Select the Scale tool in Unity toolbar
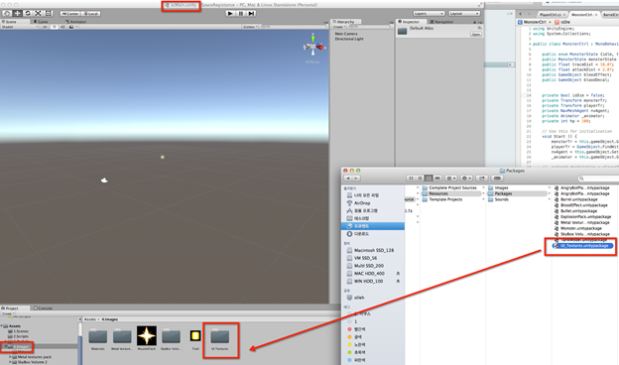This screenshot has width=619, height=365. (x=38, y=14)
